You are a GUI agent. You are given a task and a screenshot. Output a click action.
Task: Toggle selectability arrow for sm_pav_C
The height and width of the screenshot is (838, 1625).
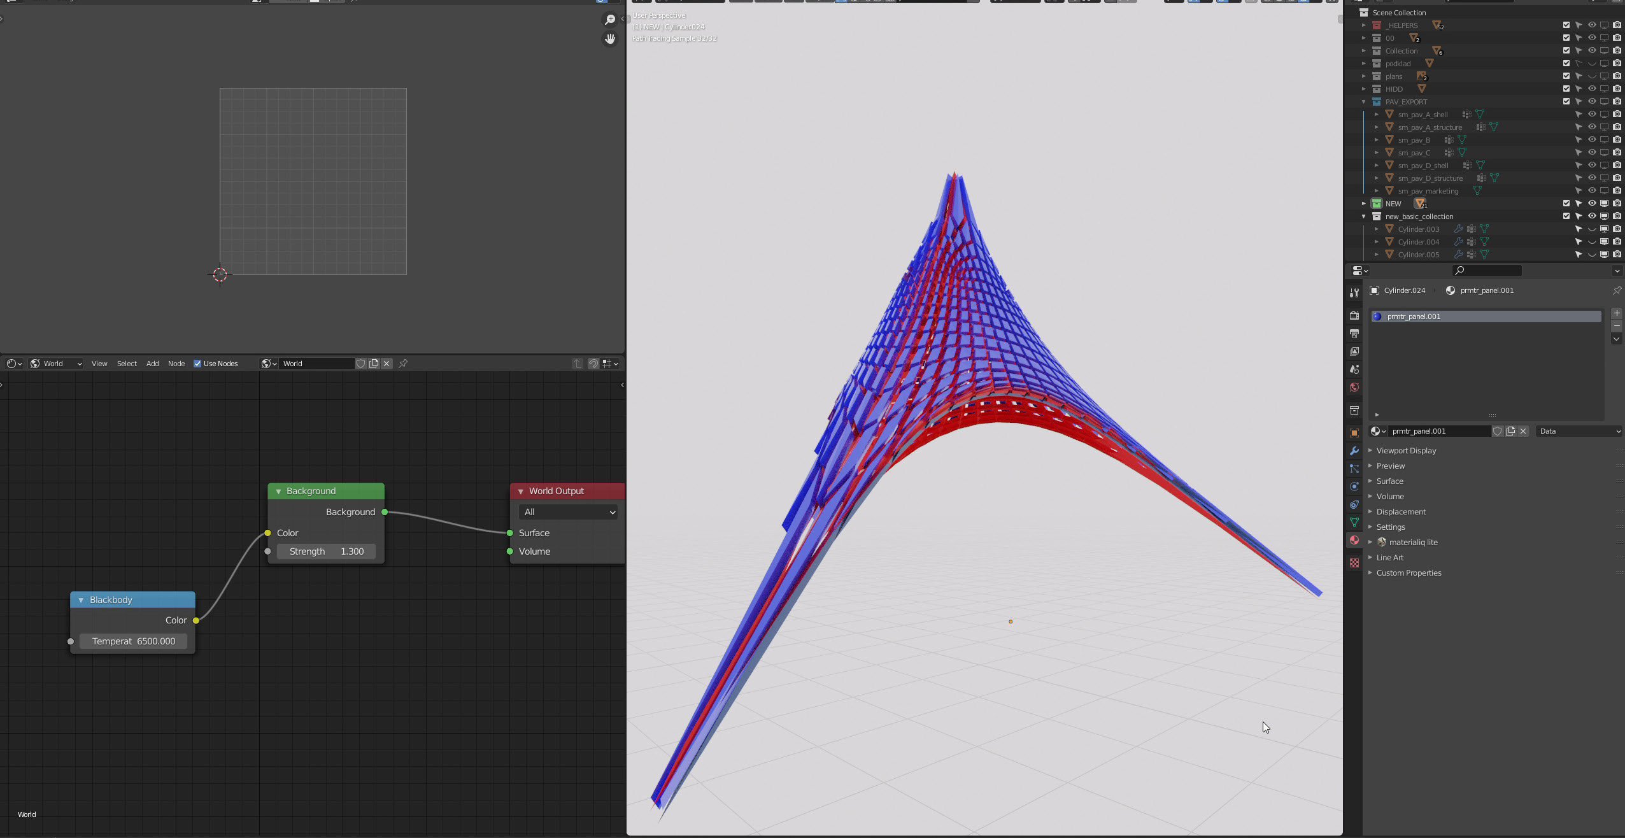(1579, 153)
